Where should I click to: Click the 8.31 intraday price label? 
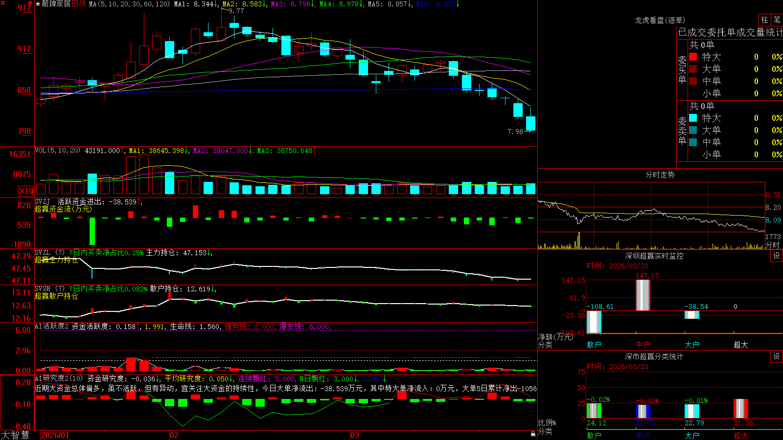click(x=773, y=195)
